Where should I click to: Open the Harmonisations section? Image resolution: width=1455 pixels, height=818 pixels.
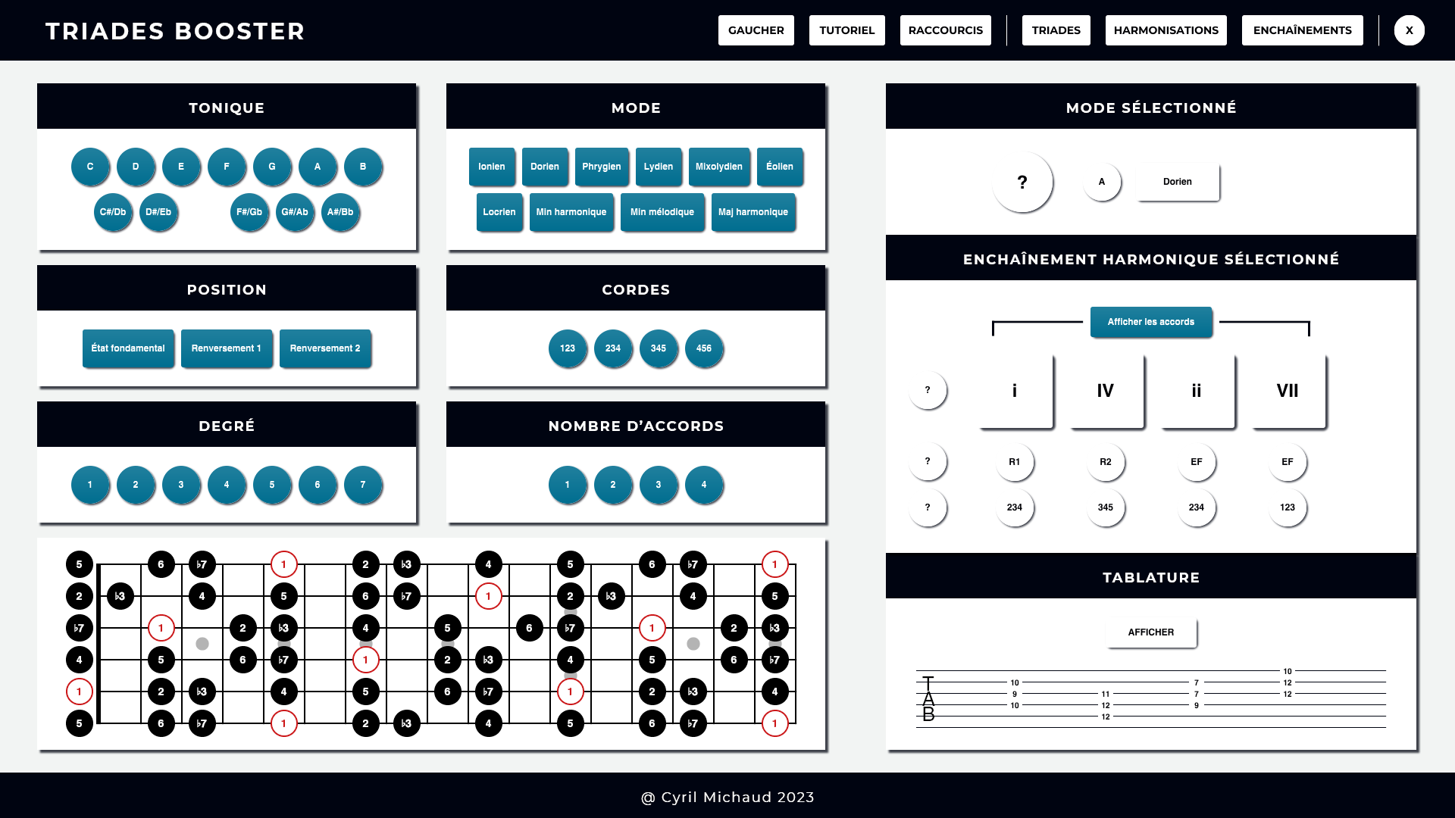pos(1166,30)
